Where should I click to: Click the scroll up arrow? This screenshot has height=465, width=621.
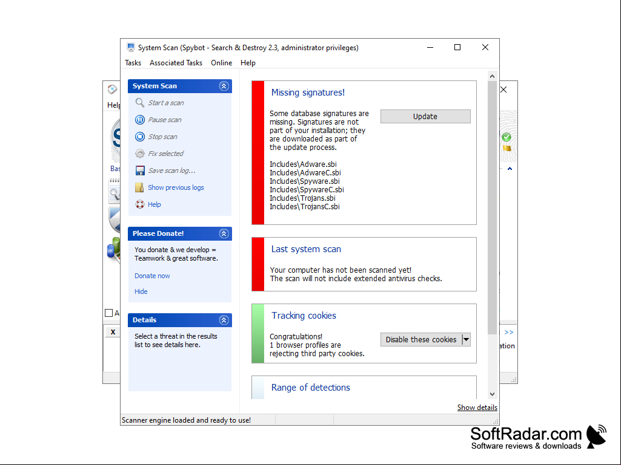click(x=493, y=76)
